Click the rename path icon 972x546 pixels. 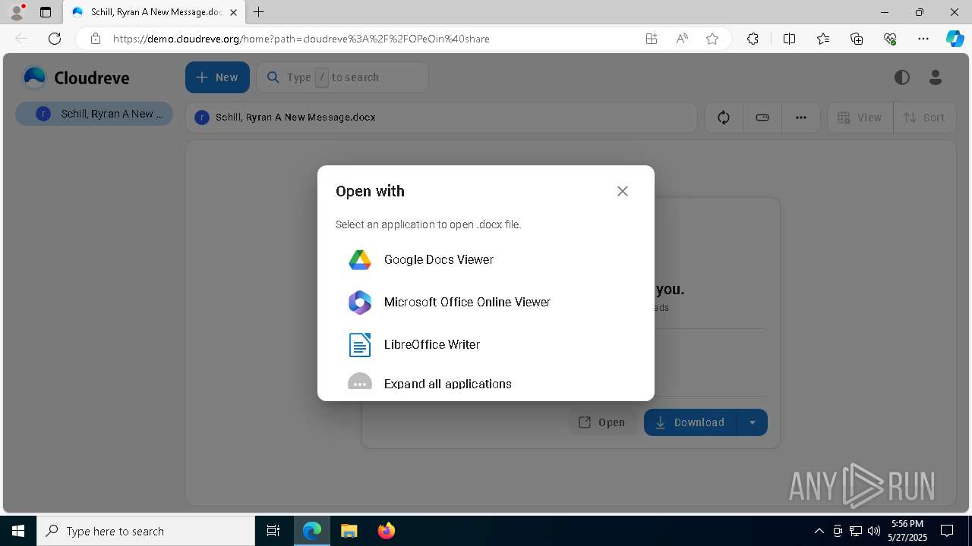point(762,118)
